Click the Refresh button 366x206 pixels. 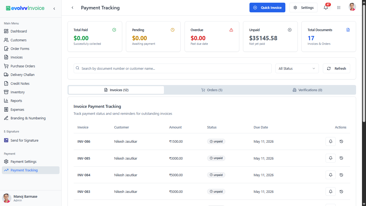[337, 68]
